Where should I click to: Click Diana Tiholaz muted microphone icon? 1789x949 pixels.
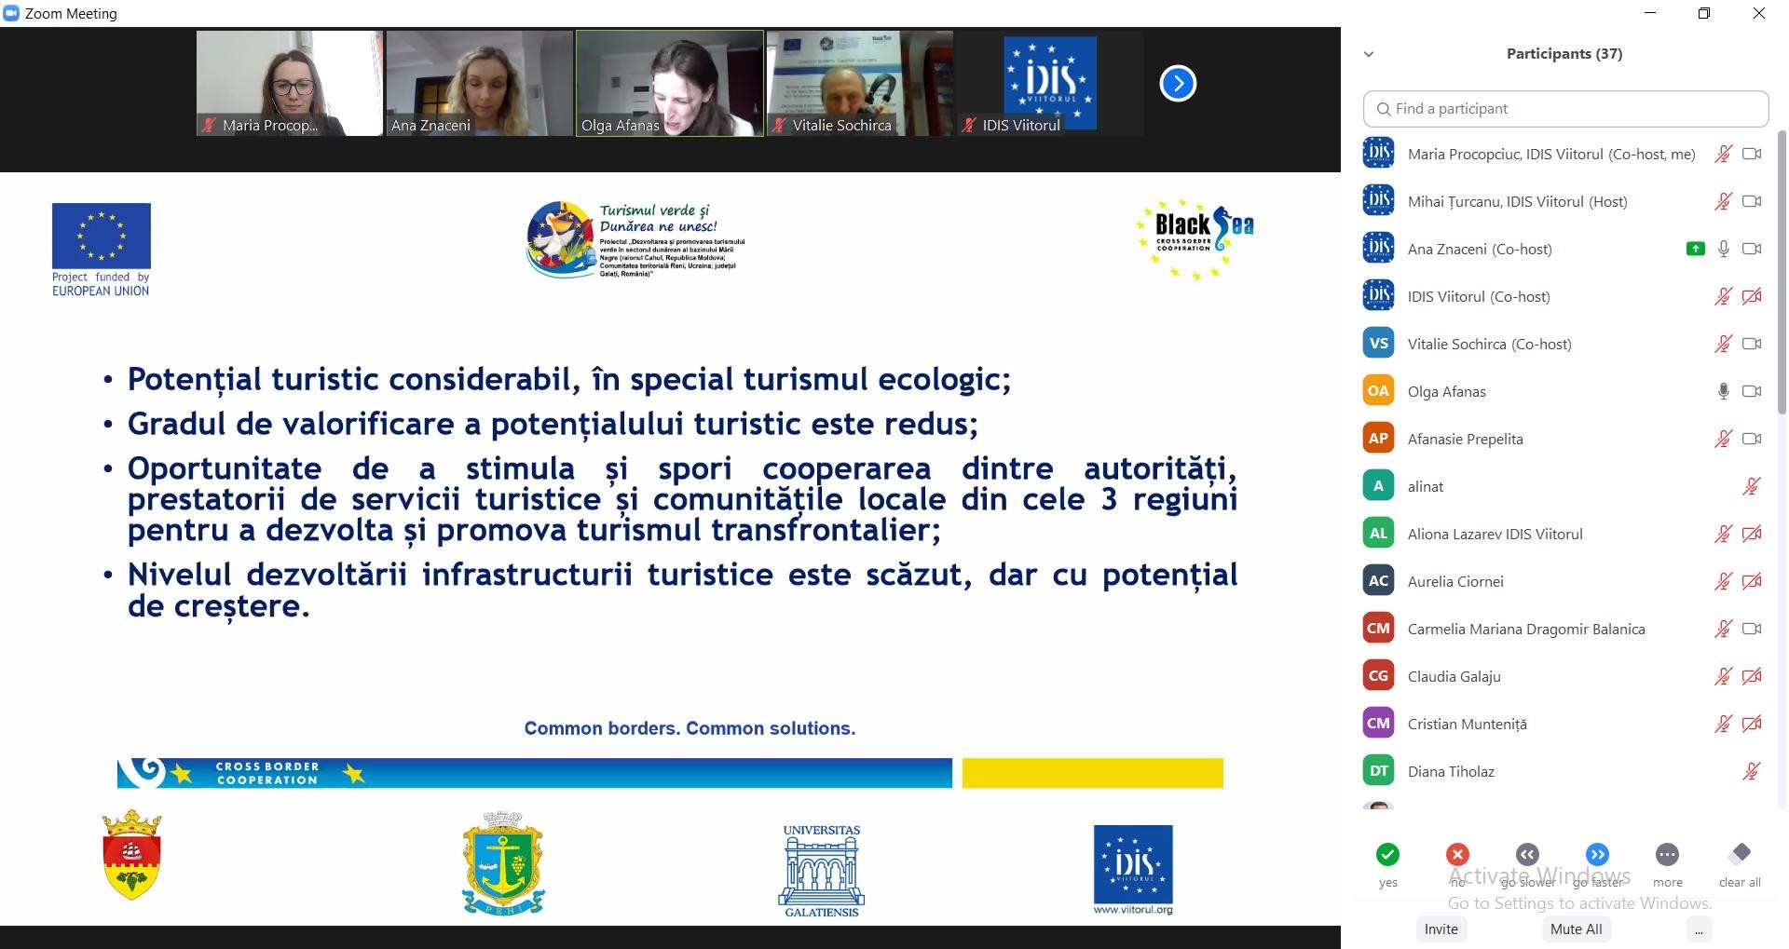1752,772
